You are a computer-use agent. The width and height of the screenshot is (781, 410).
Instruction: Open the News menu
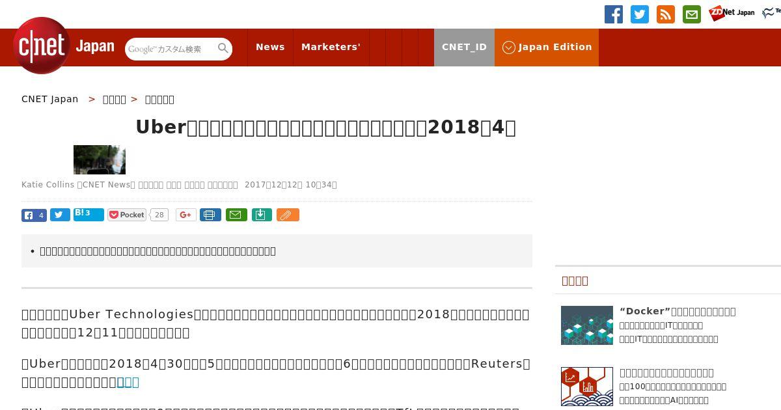(270, 47)
